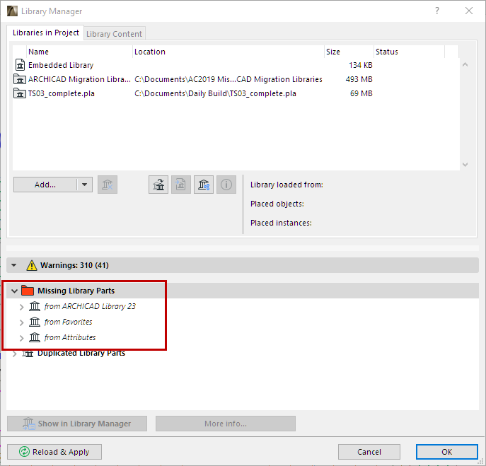
Task: Expand the from Attributes node
Action: [x=21, y=338]
